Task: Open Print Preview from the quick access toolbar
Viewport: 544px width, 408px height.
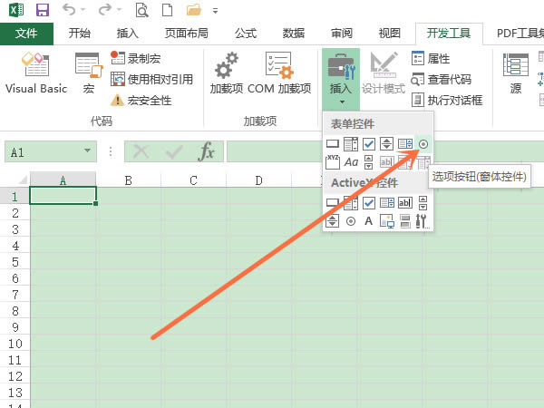Action: (x=141, y=10)
